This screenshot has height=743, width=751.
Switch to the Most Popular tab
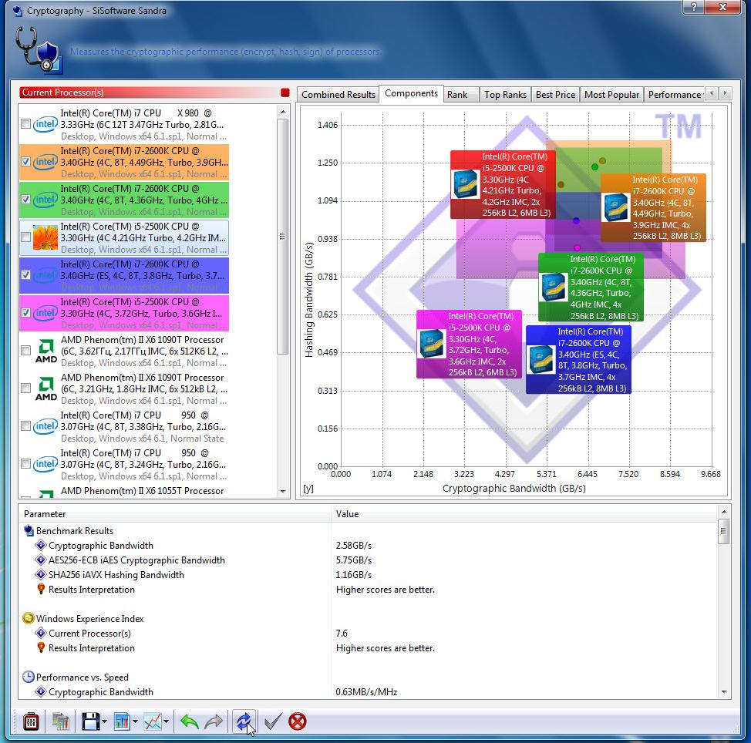click(611, 95)
